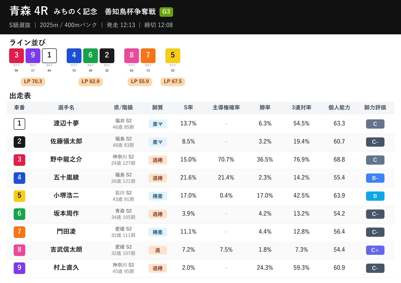Click the 逃 style tag for 吉武信太朗
The height and width of the screenshot is (283, 401).
pos(158,250)
